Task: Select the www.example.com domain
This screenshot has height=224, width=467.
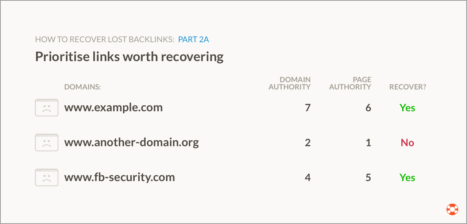Action: (x=113, y=108)
